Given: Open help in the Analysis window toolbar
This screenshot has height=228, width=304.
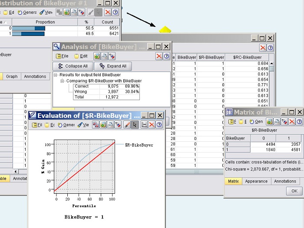Looking at the screenshot, I should 166,56.
